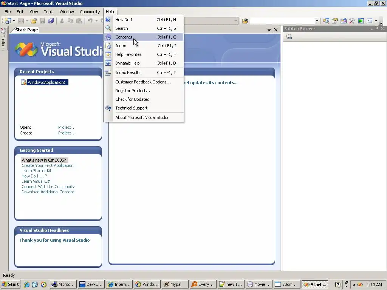Open the disabled solution configurations combo arrow
The image size is (387, 290).
(236, 21)
